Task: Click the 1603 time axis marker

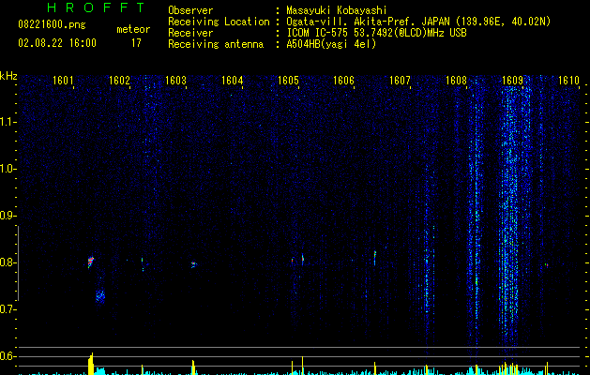Action: pos(175,81)
